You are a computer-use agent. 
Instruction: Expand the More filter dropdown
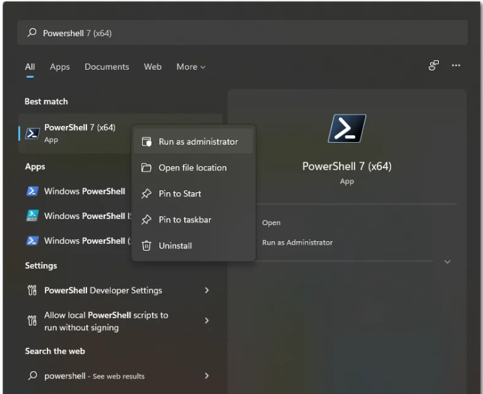point(190,67)
